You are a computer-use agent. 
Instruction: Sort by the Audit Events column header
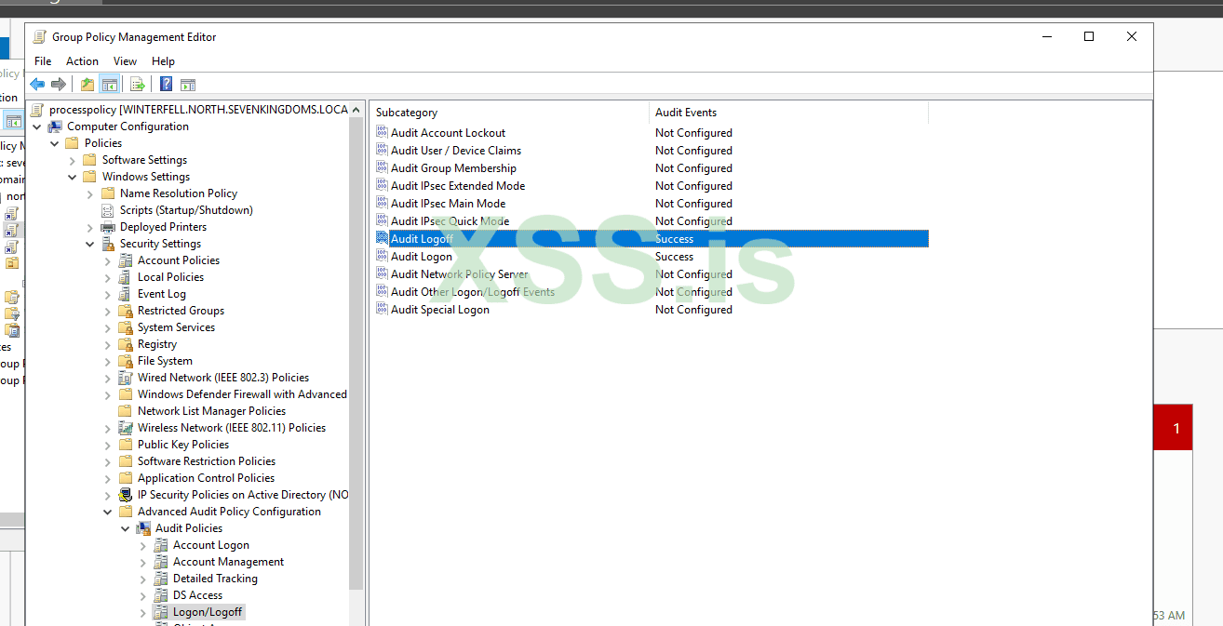(x=789, y=112)
